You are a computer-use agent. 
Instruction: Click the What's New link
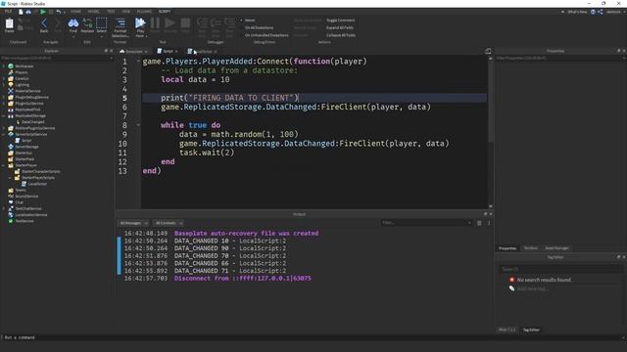(577, 12)
